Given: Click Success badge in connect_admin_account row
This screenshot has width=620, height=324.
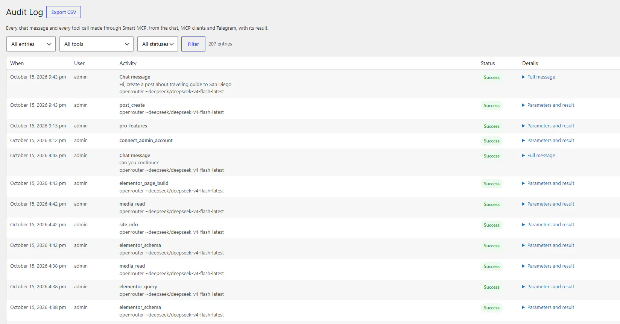Looking at the screenshot, I should [x=491, y=141].
